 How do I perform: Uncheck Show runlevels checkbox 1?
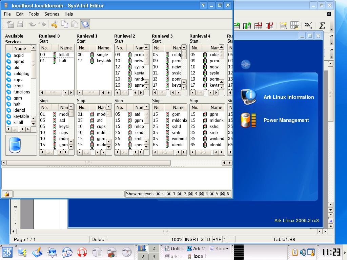click(169, 194)
